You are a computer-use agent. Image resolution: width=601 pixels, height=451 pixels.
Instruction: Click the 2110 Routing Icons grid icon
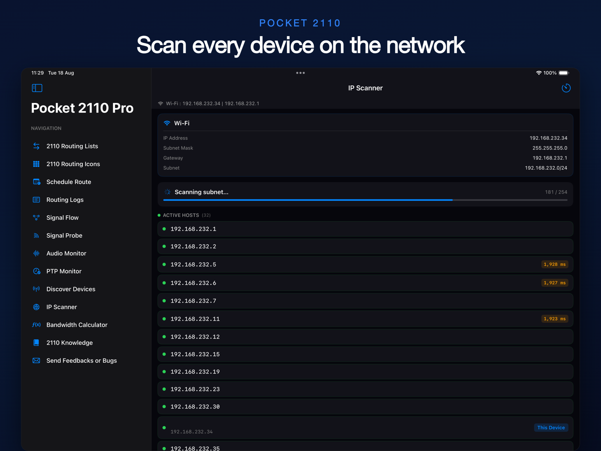pyautogui.click(x=36, y=164)
